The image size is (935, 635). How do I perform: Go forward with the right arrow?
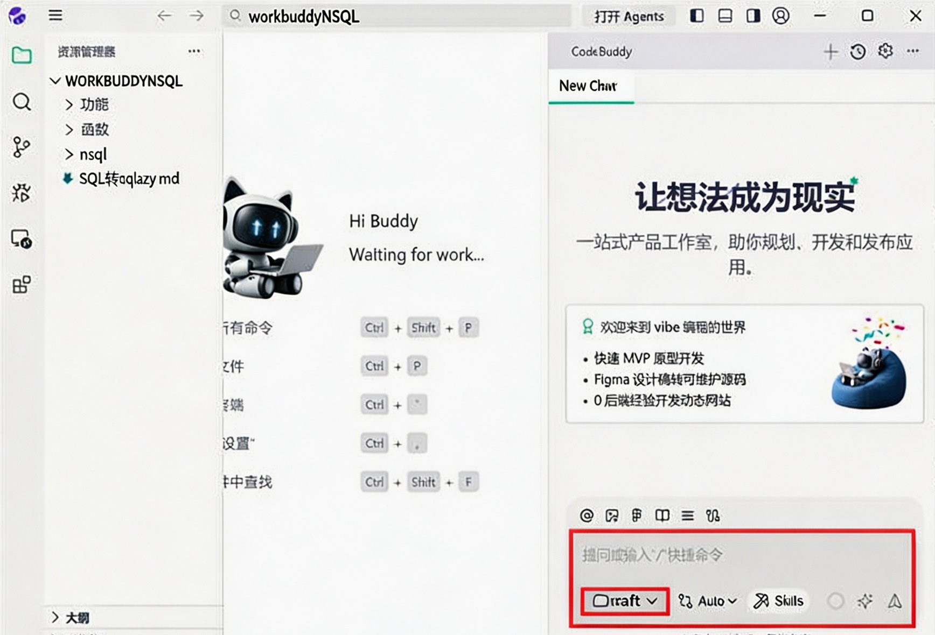[x=197, y=16]
